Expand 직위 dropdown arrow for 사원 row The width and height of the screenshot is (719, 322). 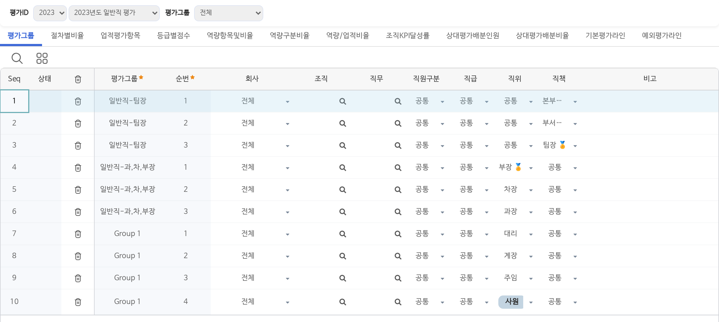coord(531,302)
